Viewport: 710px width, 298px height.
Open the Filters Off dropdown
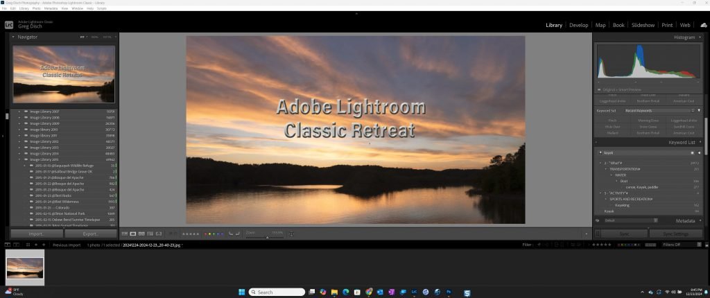(682, 245)
